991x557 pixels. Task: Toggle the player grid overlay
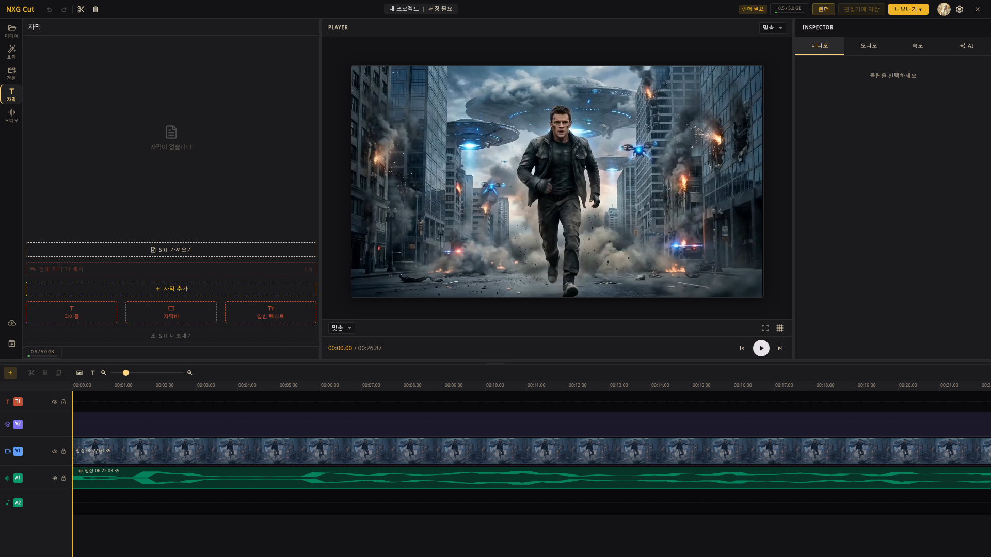click(780, 328)
